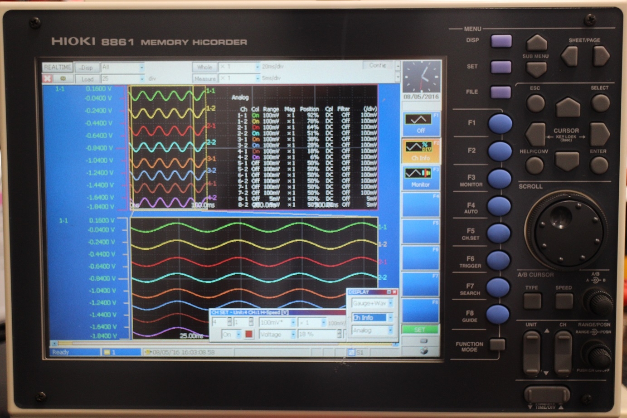Click the Config button
627x418 pixels.
click(x=378, y=65)
